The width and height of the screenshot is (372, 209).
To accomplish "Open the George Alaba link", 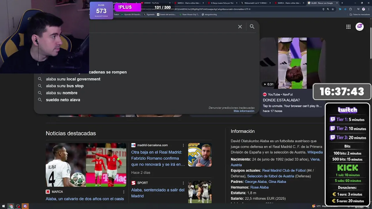I will pyautogui.click(x=255, y=181).
